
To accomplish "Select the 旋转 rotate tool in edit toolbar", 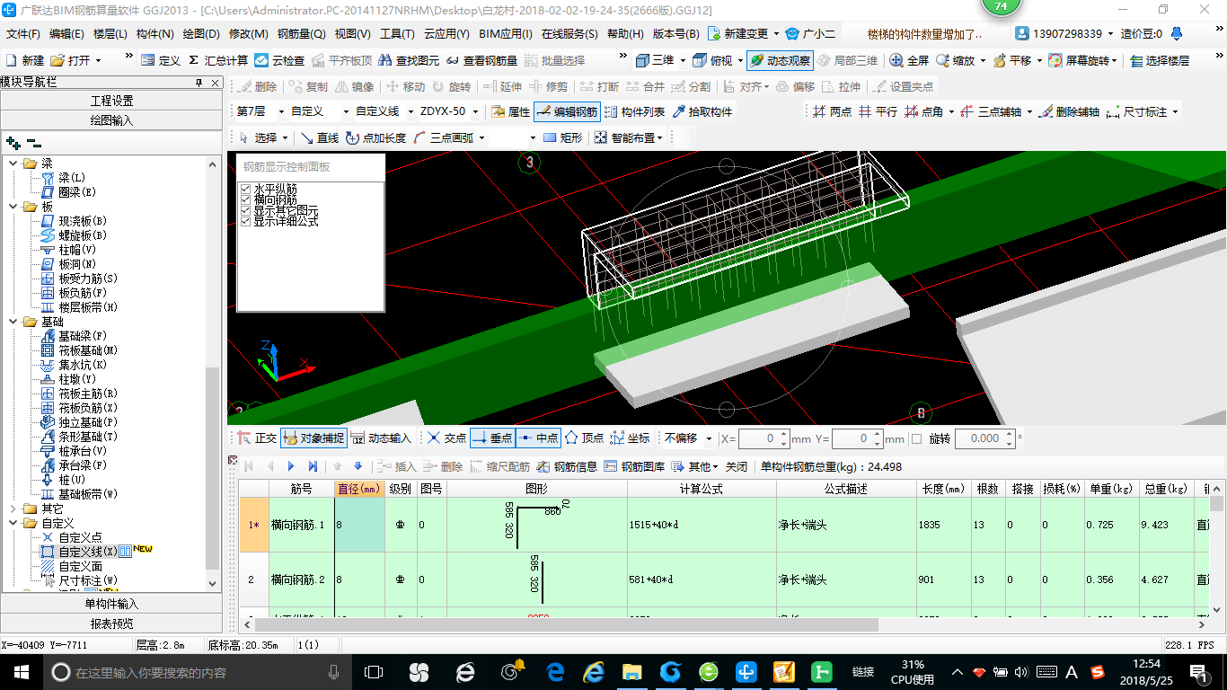I will [451, 87].
